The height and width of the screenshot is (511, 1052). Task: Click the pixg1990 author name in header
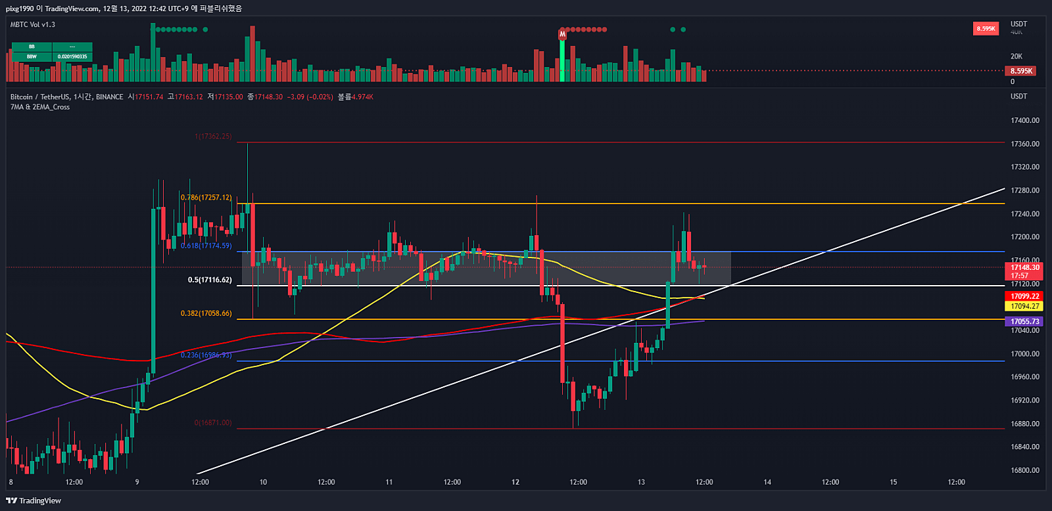20,9
